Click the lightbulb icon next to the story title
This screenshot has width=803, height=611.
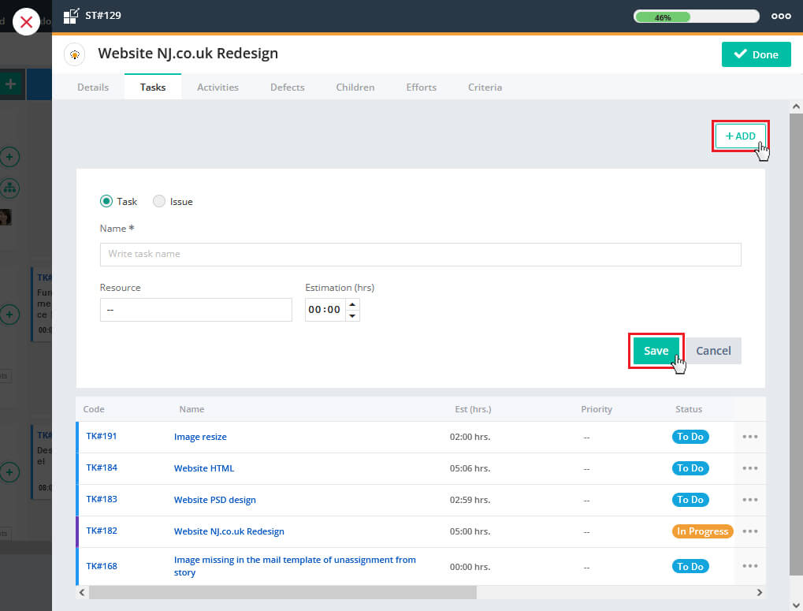[75, 54]
